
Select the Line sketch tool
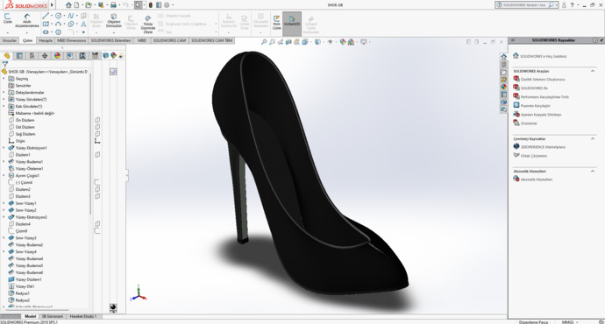[x=46, y=16]
